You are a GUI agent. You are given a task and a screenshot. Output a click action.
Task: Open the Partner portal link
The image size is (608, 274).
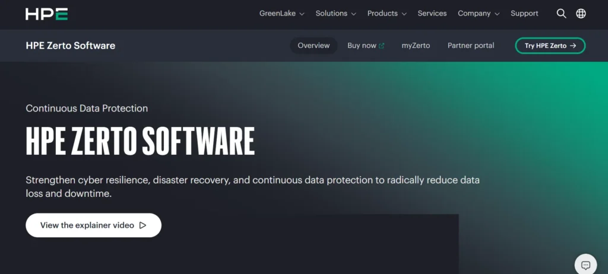click(x=471, y=46)
